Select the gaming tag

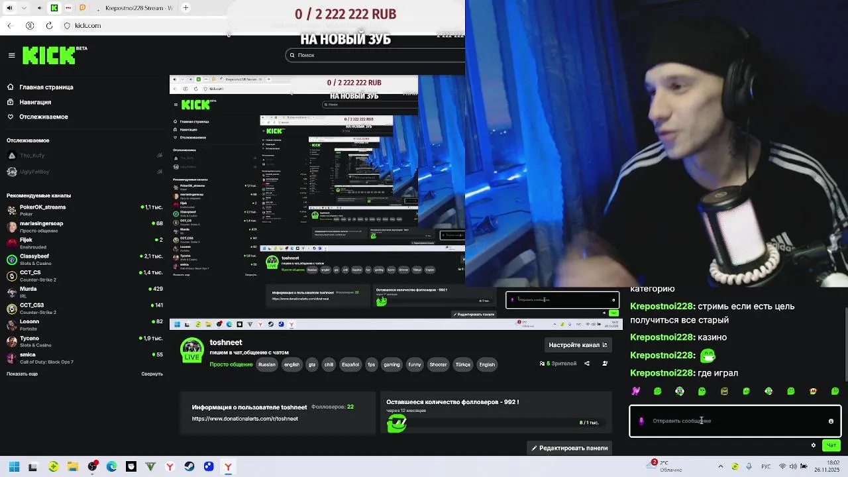click(392, 364)
